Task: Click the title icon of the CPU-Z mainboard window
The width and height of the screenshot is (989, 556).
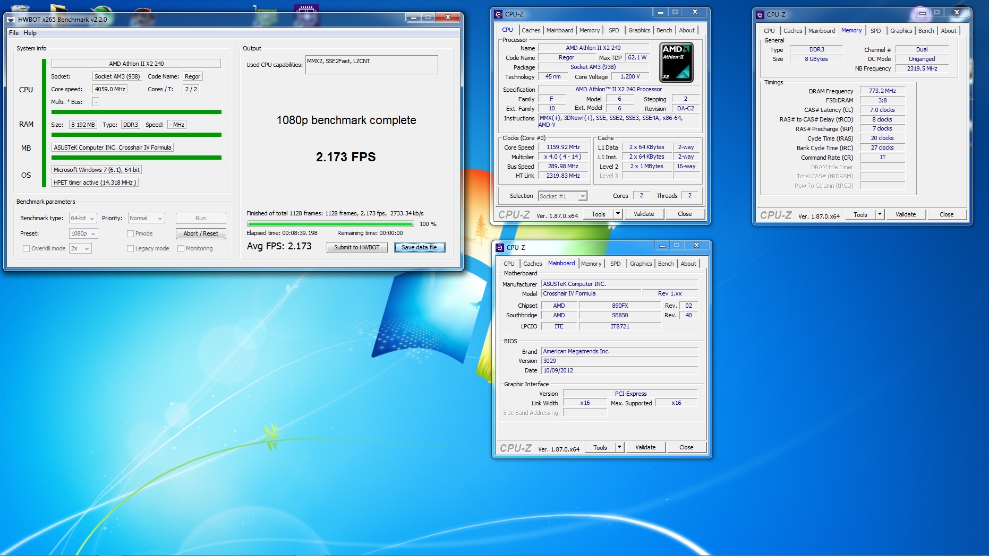Action: point(500,248)
